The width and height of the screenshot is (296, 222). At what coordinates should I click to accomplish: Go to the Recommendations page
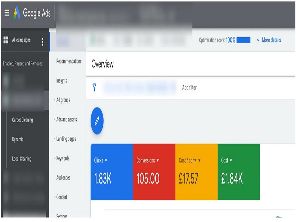click(x=69, y=61)
